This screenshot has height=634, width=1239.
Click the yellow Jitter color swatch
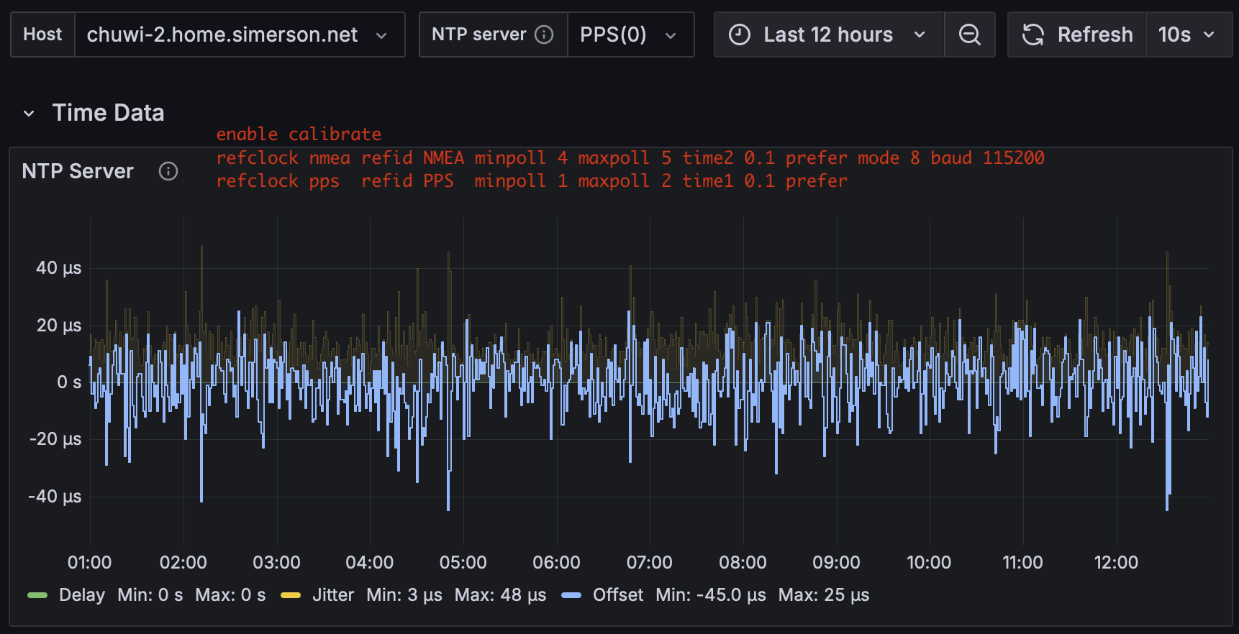291,595
